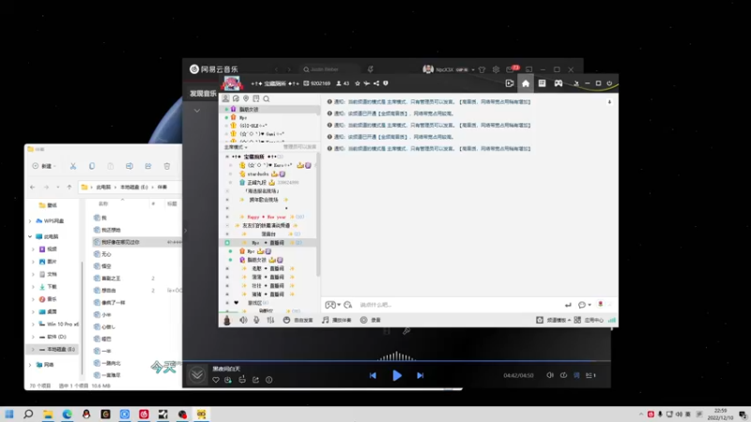Open the gamepad dropdown in chat input bar
The width and height of the screenshot is (751, 422).
[x=333, y=305]
